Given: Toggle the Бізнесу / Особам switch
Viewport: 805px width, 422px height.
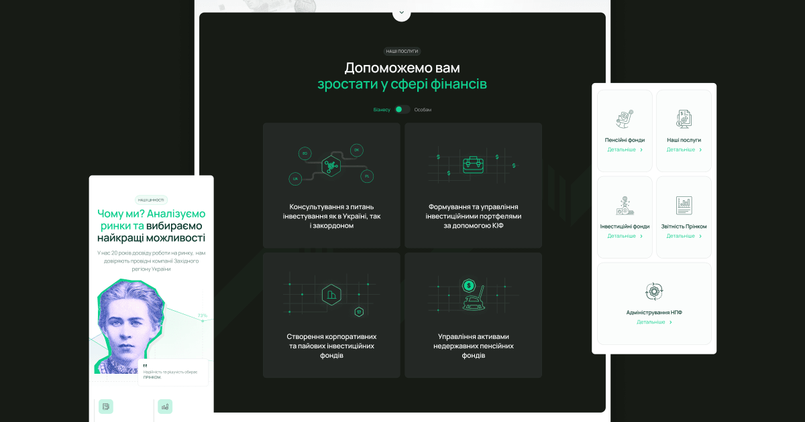Looking at the screenshot, I should 402,109.
